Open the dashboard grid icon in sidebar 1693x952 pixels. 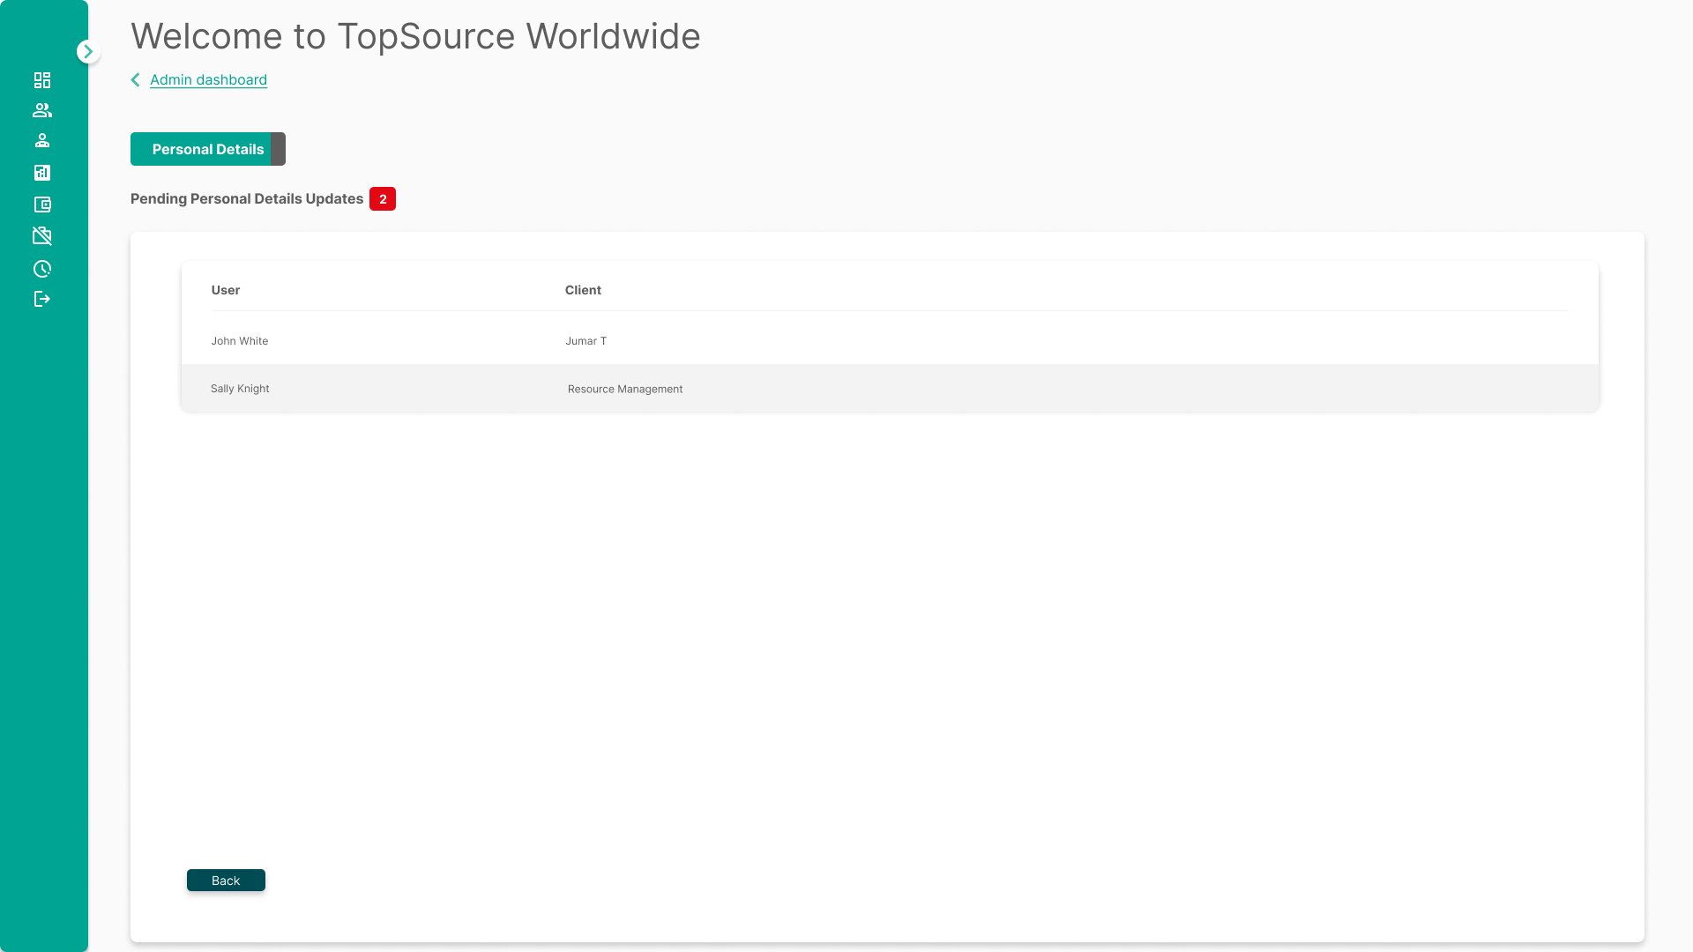click(x=42, y=80)
